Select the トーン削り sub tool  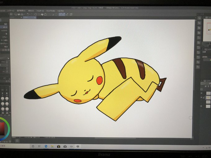[4, 40]
